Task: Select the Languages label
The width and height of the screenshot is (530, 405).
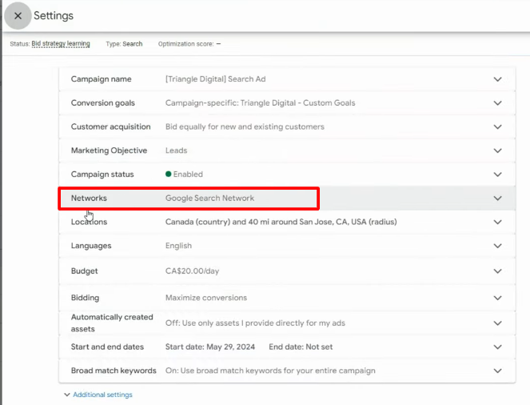Action: pos(91,246)
